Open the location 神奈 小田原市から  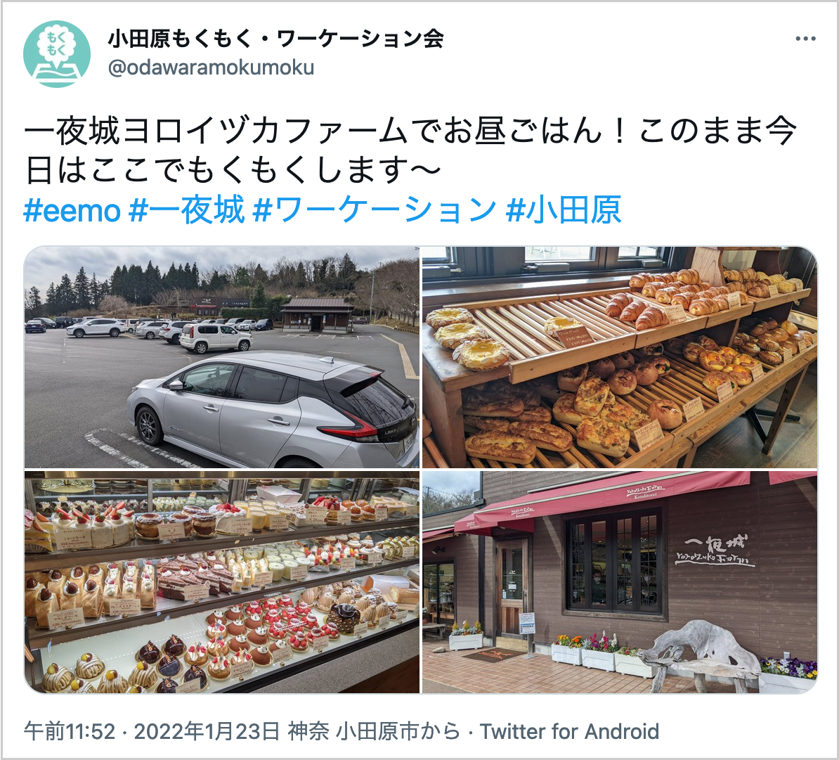pyautogui.click(x=374, y=732)
